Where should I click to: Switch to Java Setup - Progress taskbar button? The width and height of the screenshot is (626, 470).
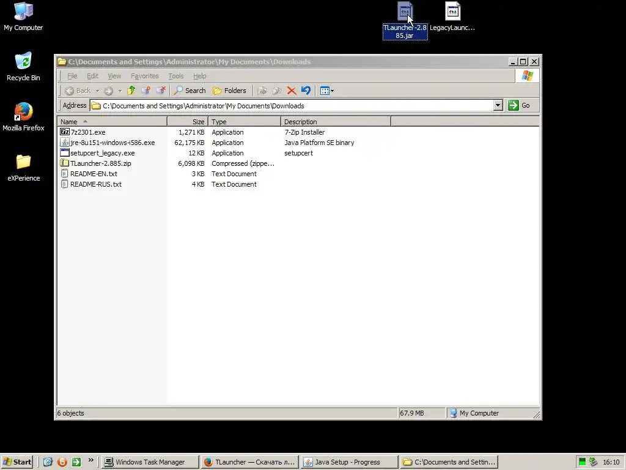pyautogui.click(x=349, y=462)
